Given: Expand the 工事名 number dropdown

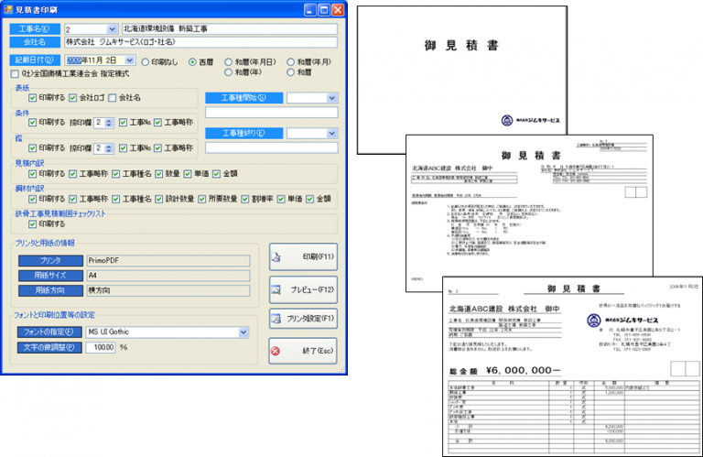Looking at the screenshot, I should (x=112, y=29).
